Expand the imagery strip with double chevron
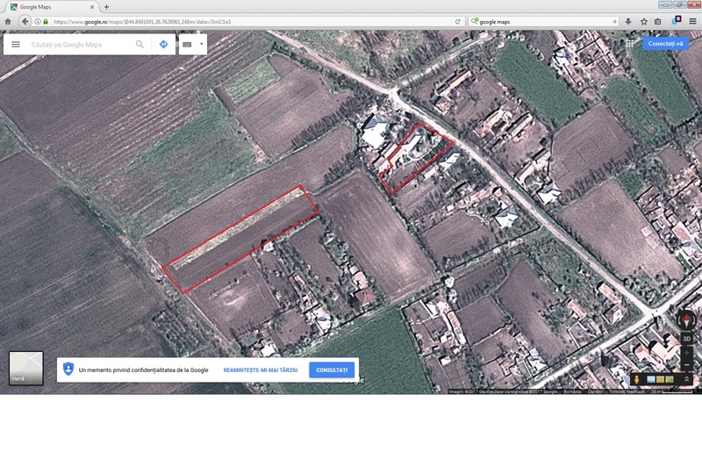702x473 pixels. pyautogui.click(x=687, y=379)
